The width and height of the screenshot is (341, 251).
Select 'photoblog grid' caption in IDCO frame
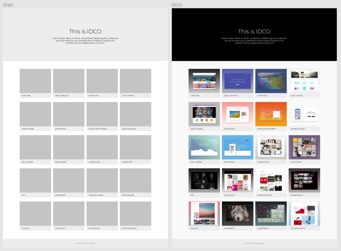[297, 195]
